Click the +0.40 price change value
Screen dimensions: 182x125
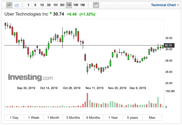click(72, 14)
